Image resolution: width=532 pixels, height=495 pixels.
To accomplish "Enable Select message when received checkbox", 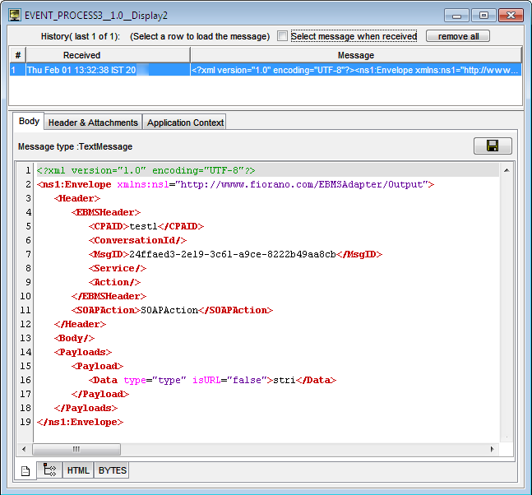I will (282, 36).
